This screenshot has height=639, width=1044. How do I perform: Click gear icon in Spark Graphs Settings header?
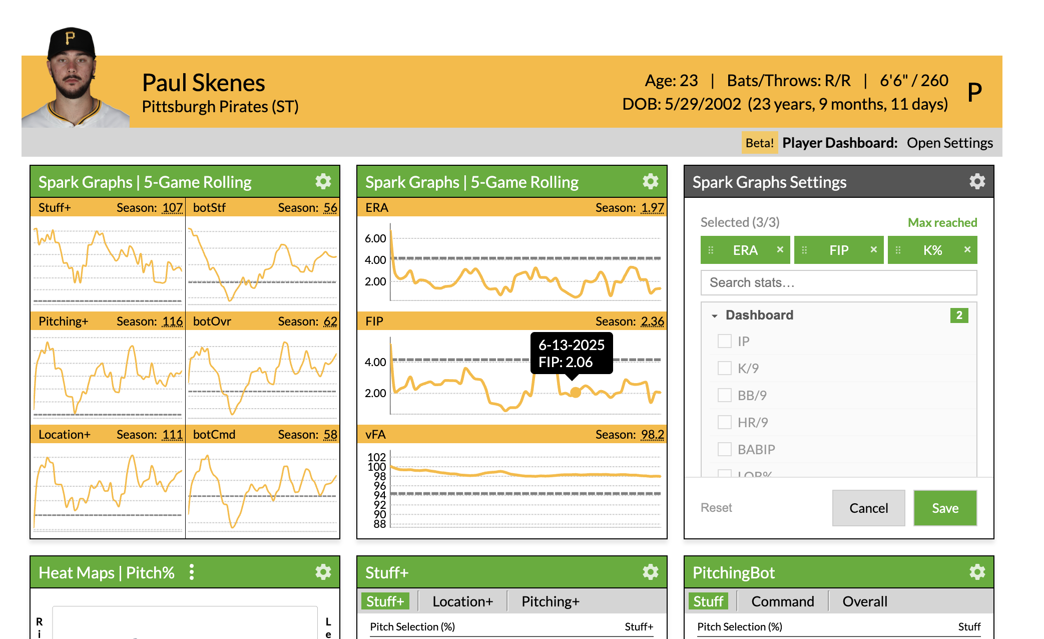click(977, 181)
